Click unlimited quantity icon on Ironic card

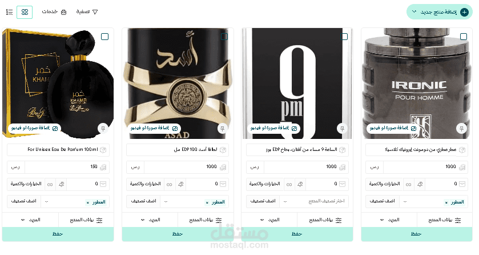click(x=408, y=184)
